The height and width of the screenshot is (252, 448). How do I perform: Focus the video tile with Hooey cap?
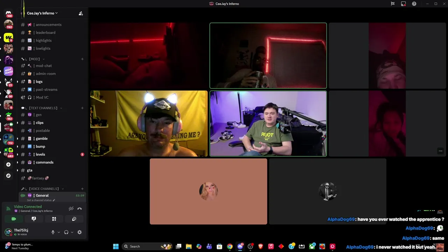pyautogui.click(x=149, y=124)
